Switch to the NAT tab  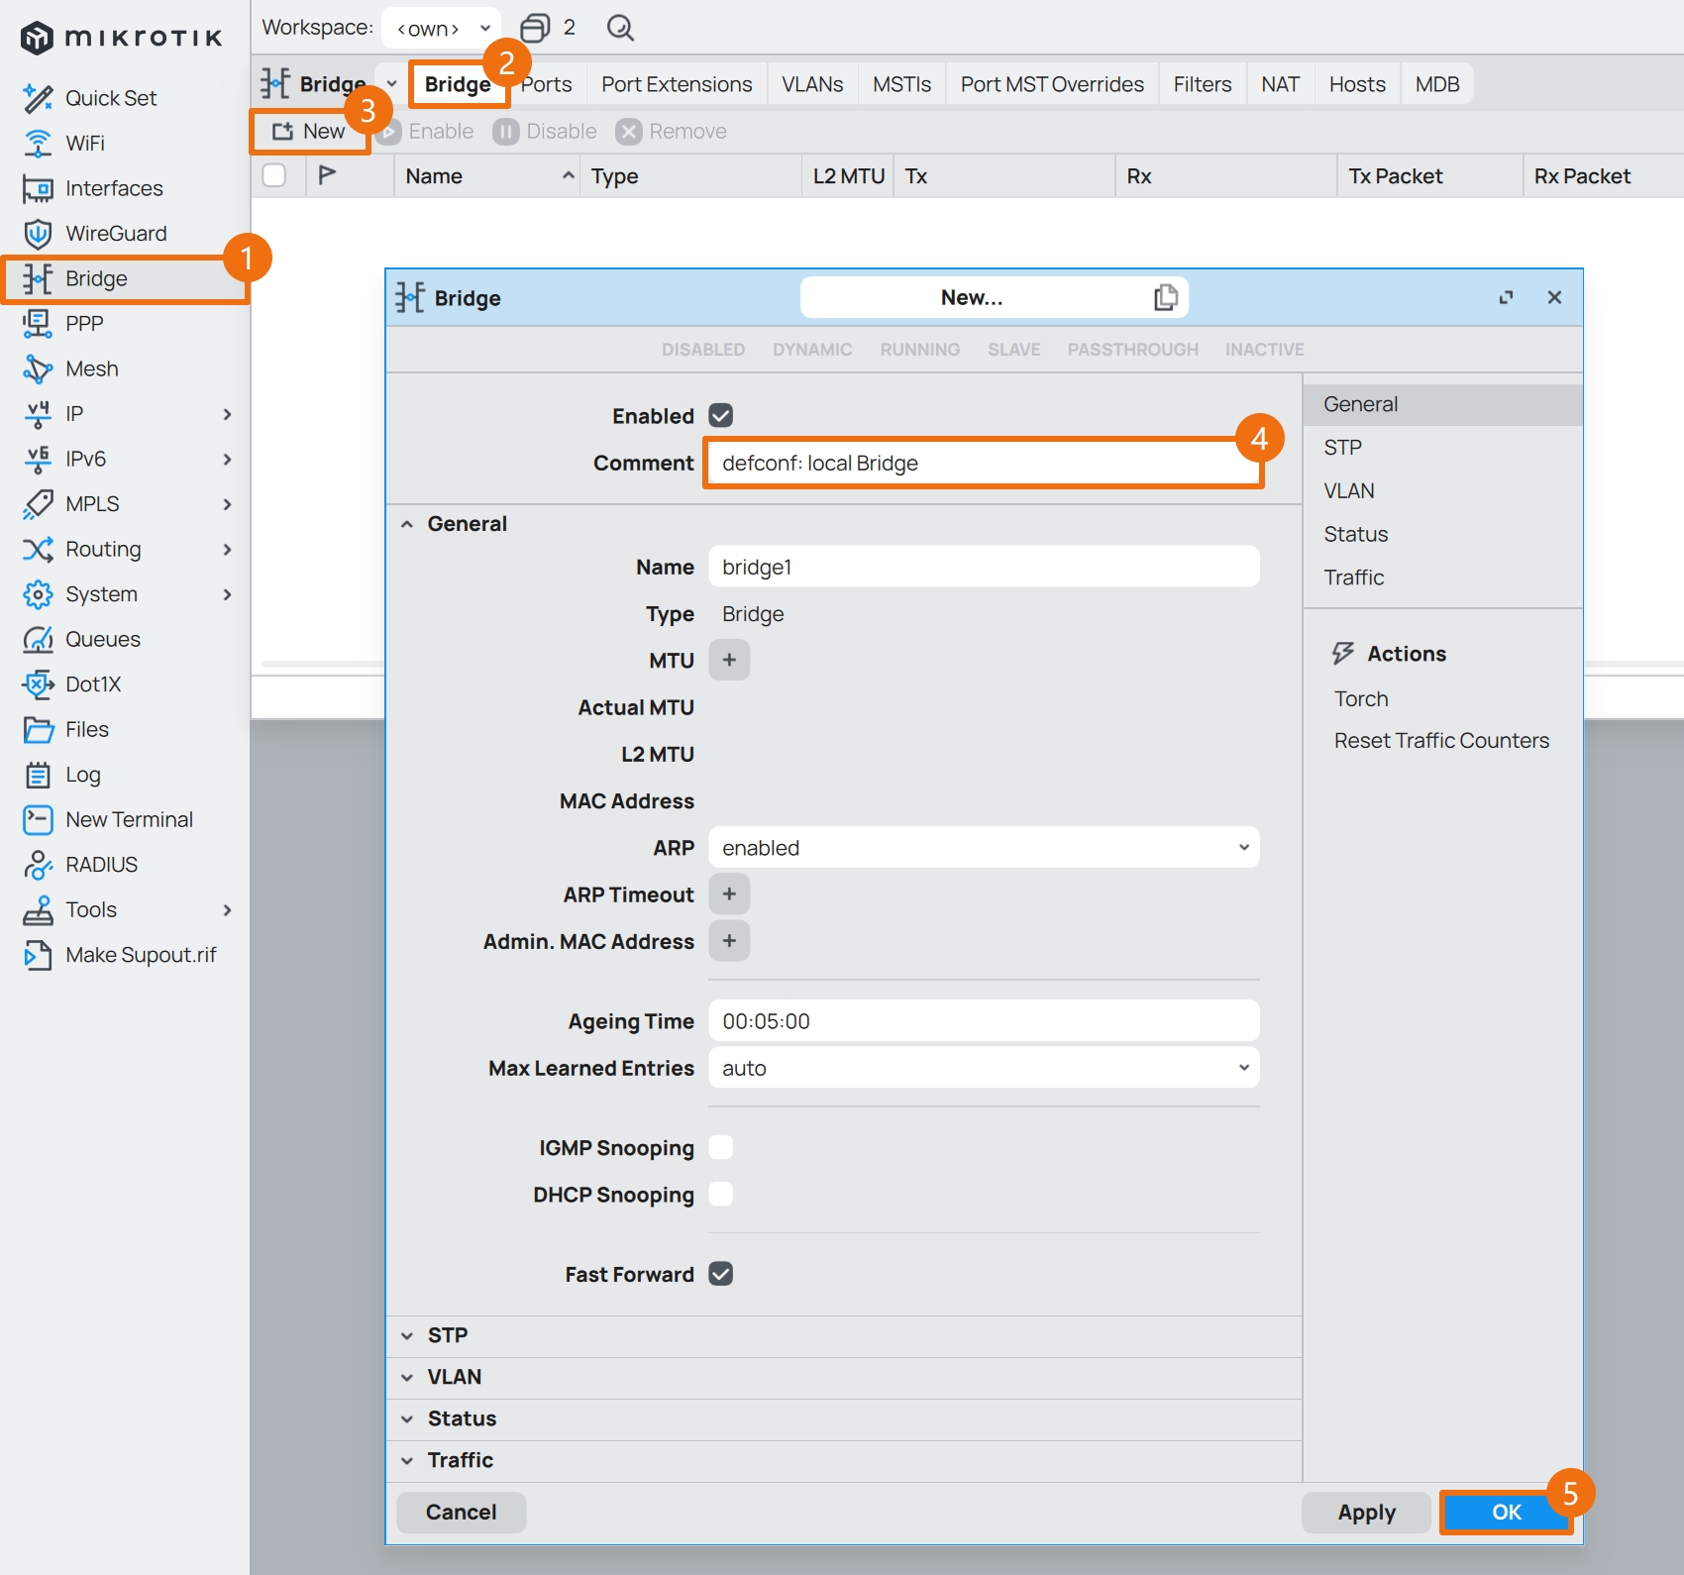click(x=1280, y=84)
